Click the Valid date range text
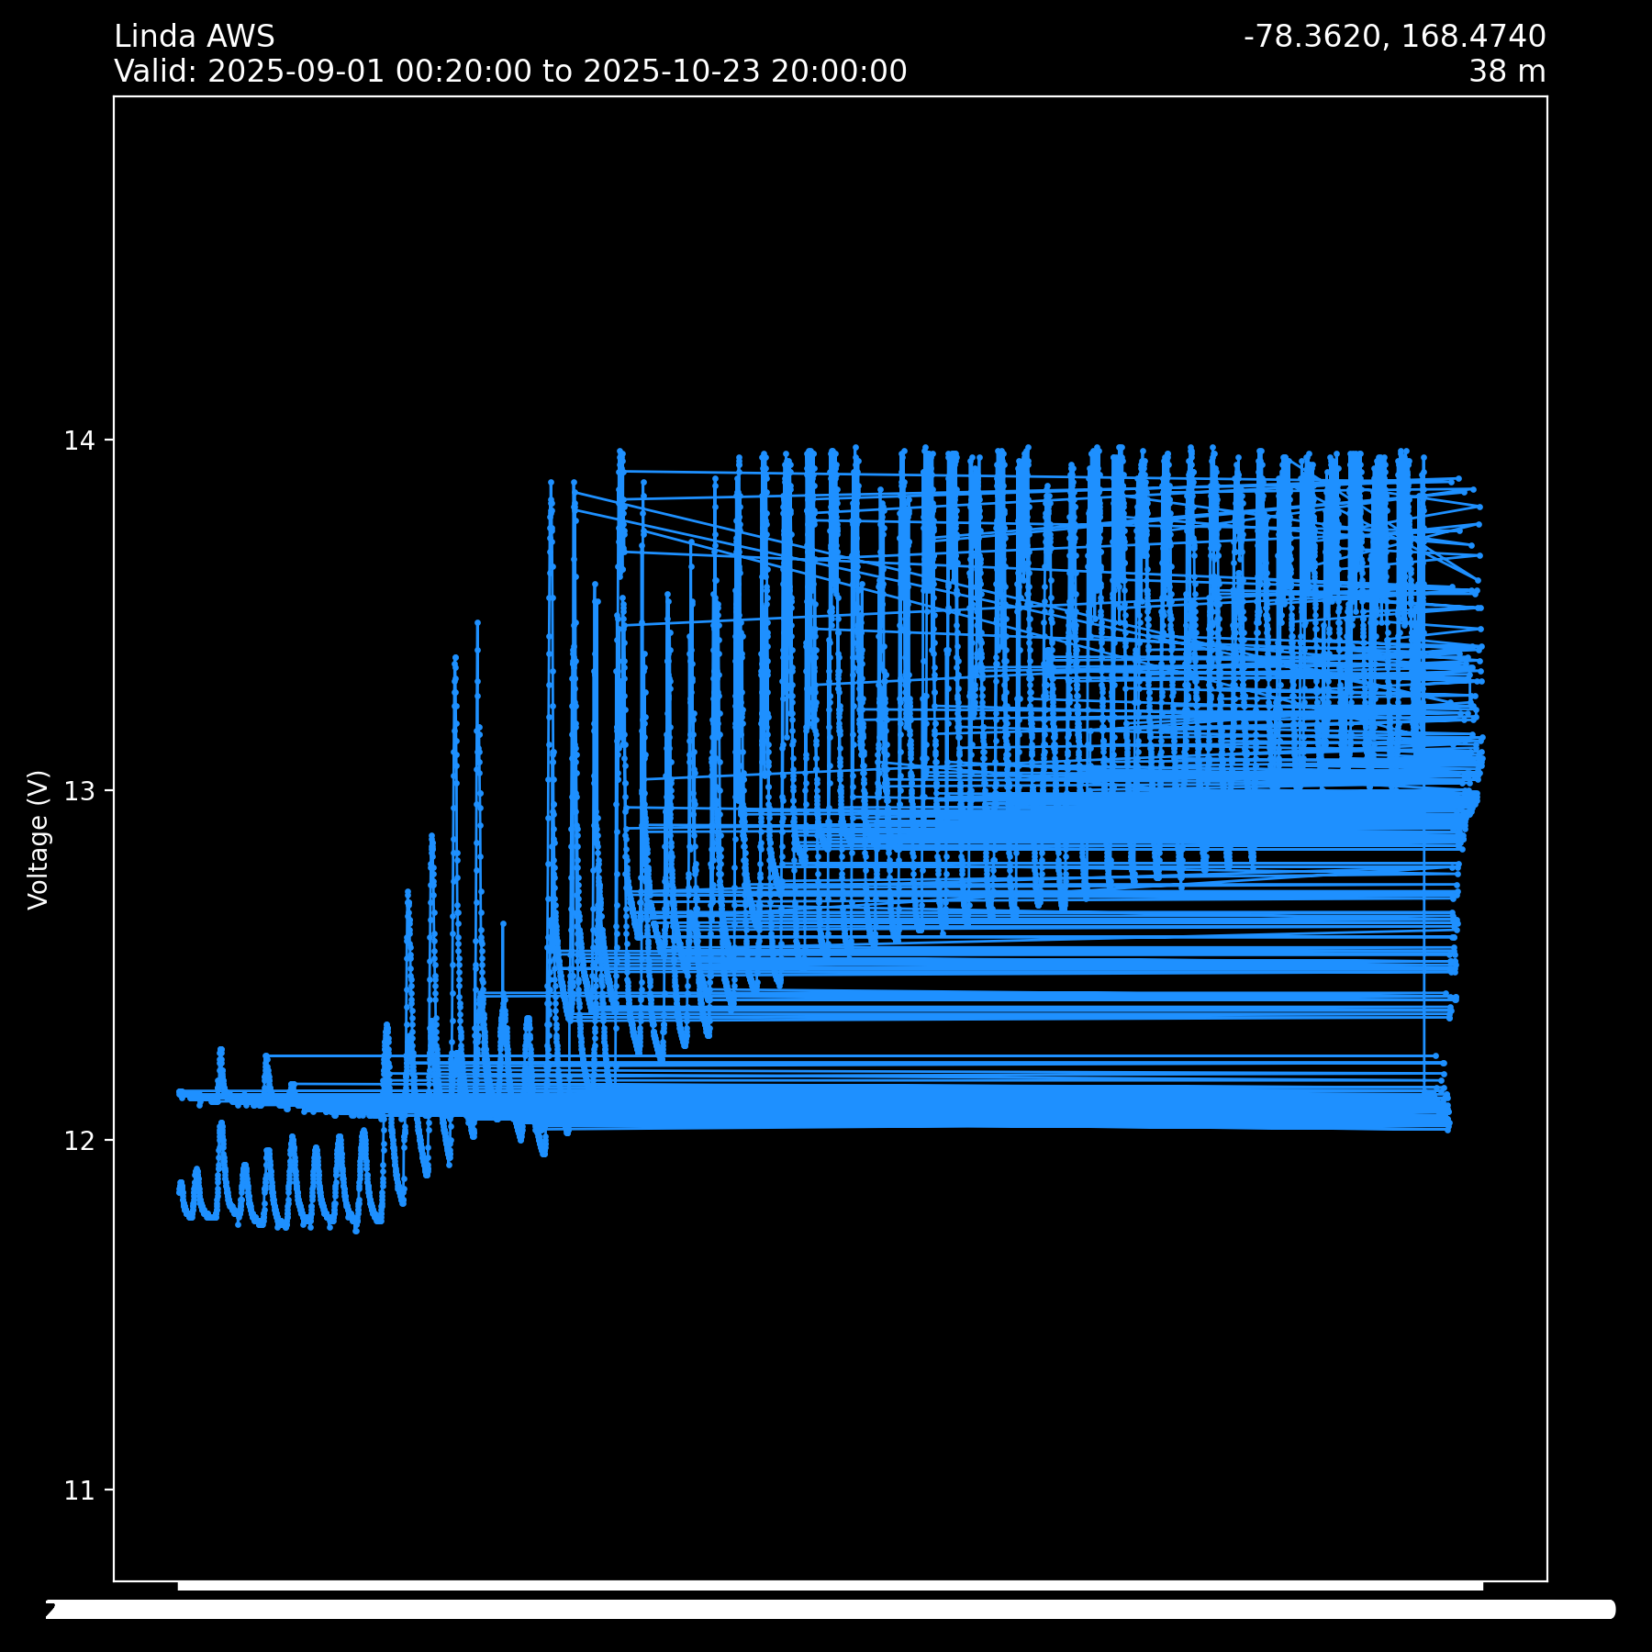1652x1652 pixels. click(x=509, y=72)
